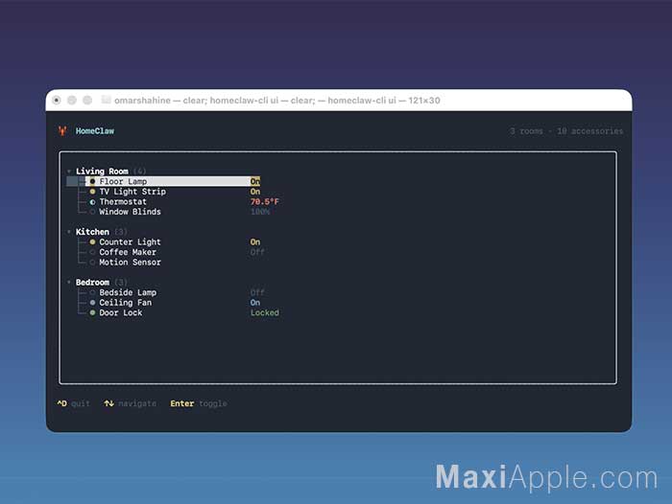Viewport: 672px width, 504px height.
Task: Click the folder icon in terminal title bar
Action: [106, 100]
